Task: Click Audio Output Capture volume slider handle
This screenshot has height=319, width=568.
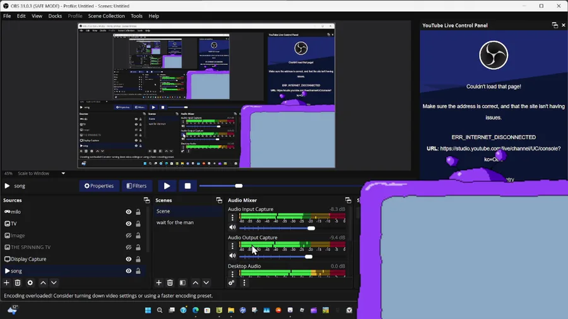Action: click(x=309, y=257)
